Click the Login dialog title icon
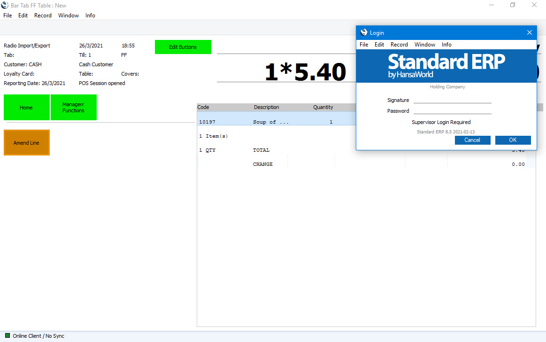 click(364, 32)
